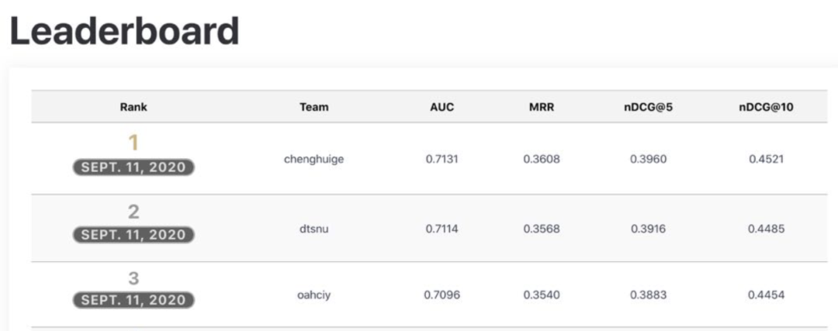The height and width of the screenshot is (331, 838).
Task: Open team chenghuige
Action: point(313,159)
